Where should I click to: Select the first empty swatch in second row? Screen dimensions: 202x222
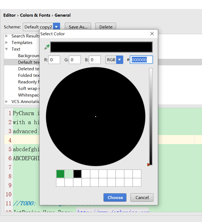click(60, 182)
